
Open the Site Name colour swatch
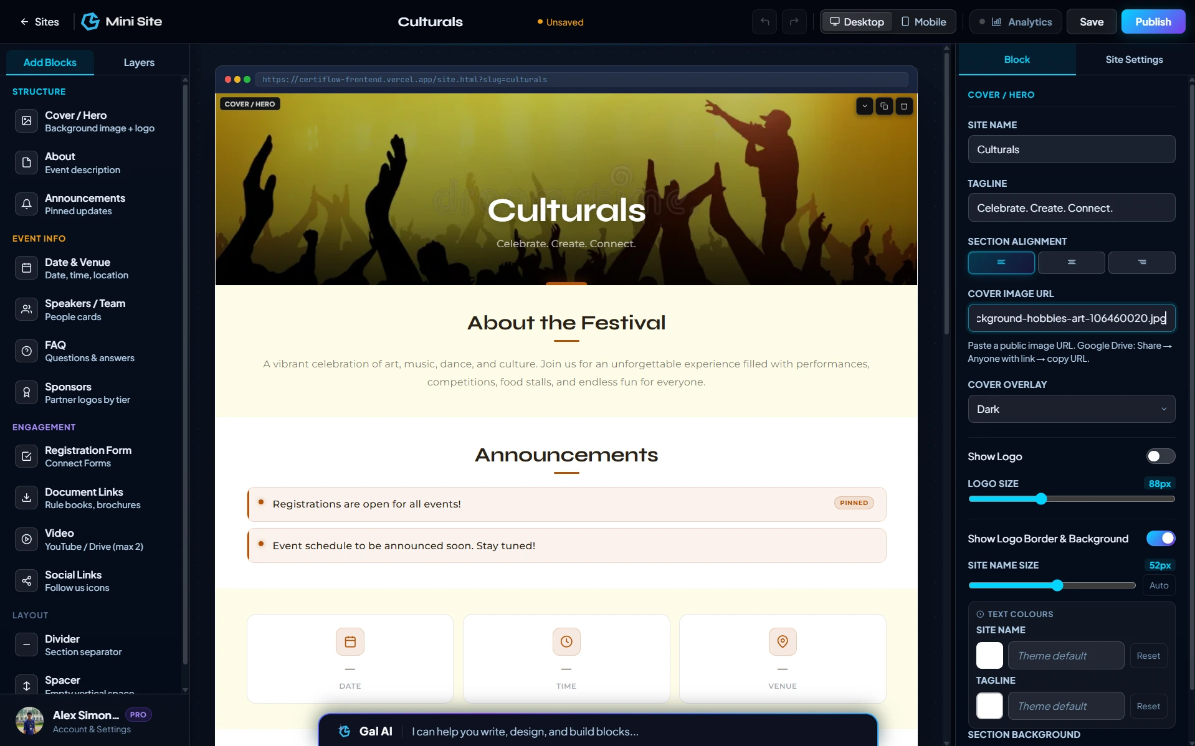(x=989, y=656)
